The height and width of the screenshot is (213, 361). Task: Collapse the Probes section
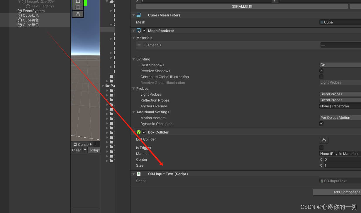[x=134, y=89]
